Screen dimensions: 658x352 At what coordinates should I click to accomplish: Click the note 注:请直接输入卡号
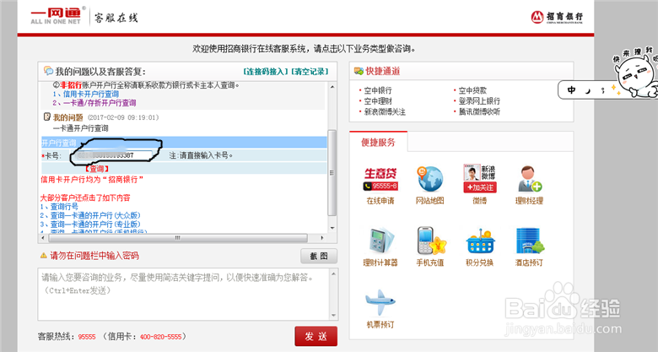[201, 155]
